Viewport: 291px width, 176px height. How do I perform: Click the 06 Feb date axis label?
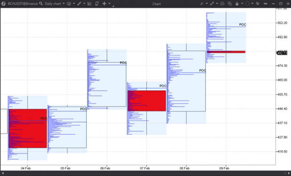(105, 168)
